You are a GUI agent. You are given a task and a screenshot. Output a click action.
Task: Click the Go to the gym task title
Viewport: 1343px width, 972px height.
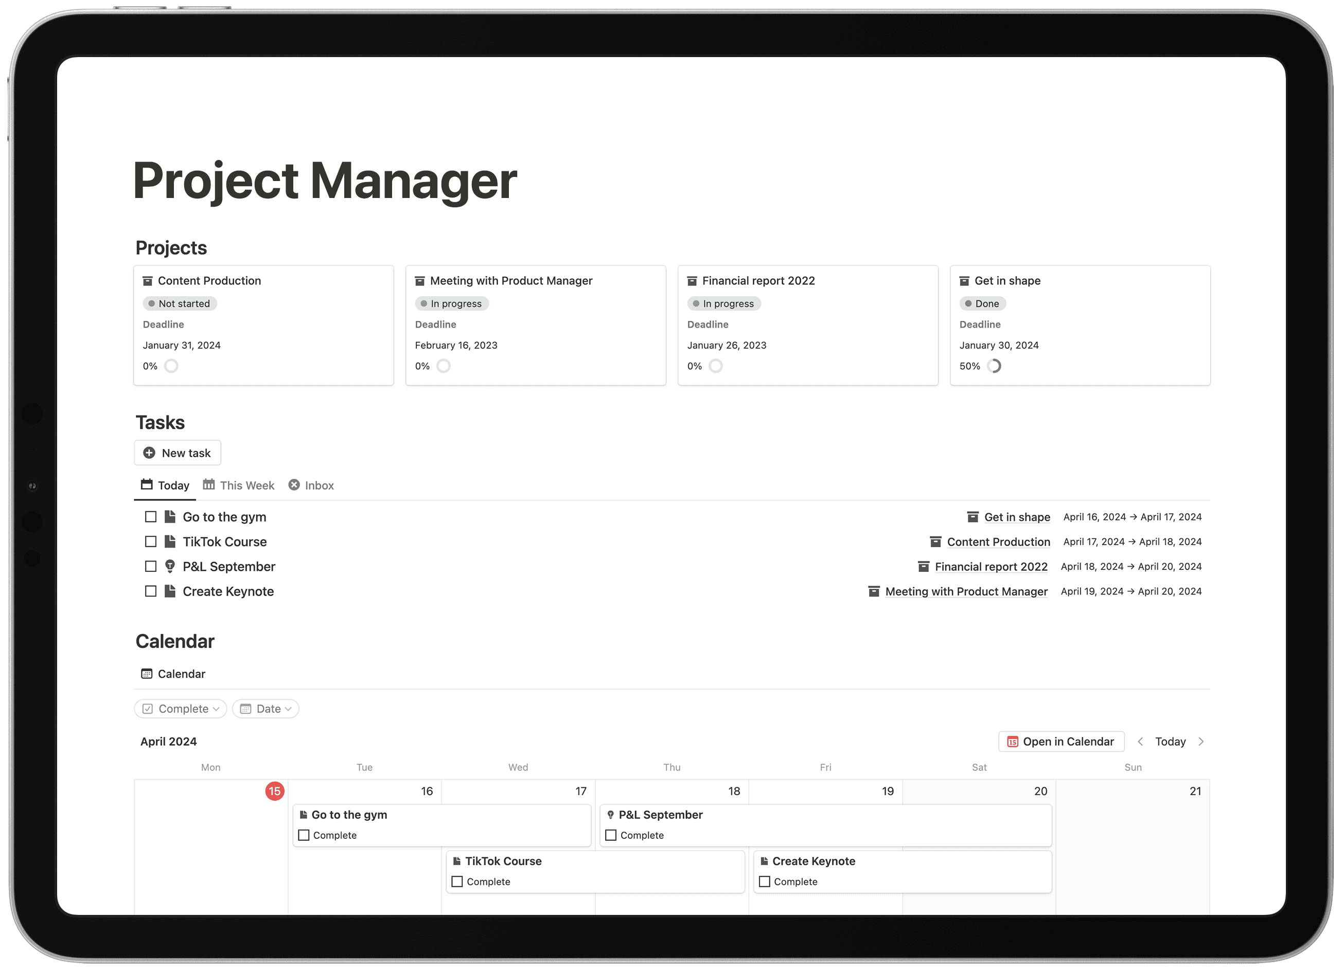[x=224, y=517]
